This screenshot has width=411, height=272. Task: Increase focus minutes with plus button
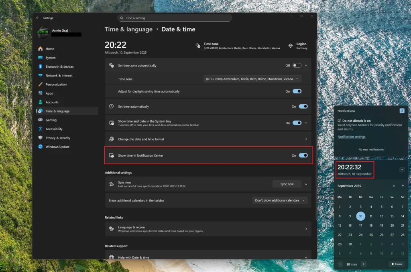363,264
